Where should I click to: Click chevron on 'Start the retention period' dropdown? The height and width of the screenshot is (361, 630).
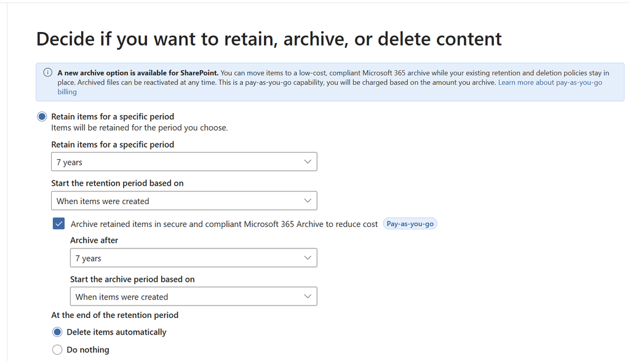[x=308, y=200]
